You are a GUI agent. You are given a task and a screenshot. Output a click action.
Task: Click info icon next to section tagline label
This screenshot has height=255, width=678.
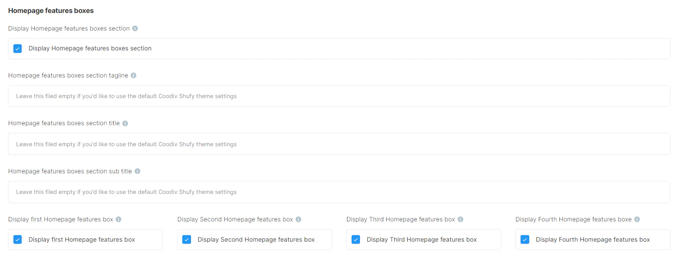133,76
